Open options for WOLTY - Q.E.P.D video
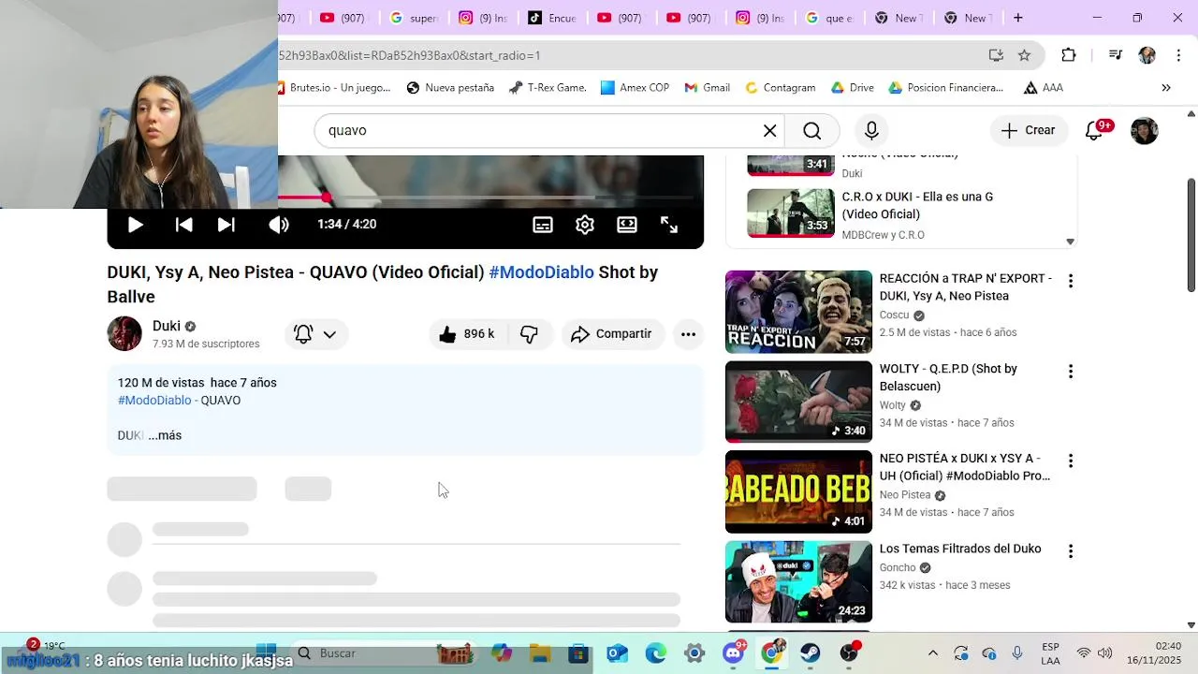The height and width of the screenshot is (674, 1198). pos(1071,372)
